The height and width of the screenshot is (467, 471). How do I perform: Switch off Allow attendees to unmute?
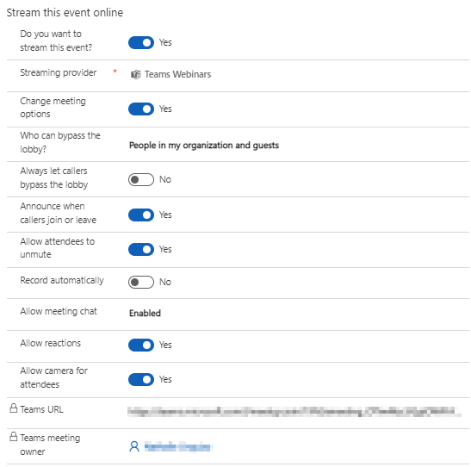(141, 249)
